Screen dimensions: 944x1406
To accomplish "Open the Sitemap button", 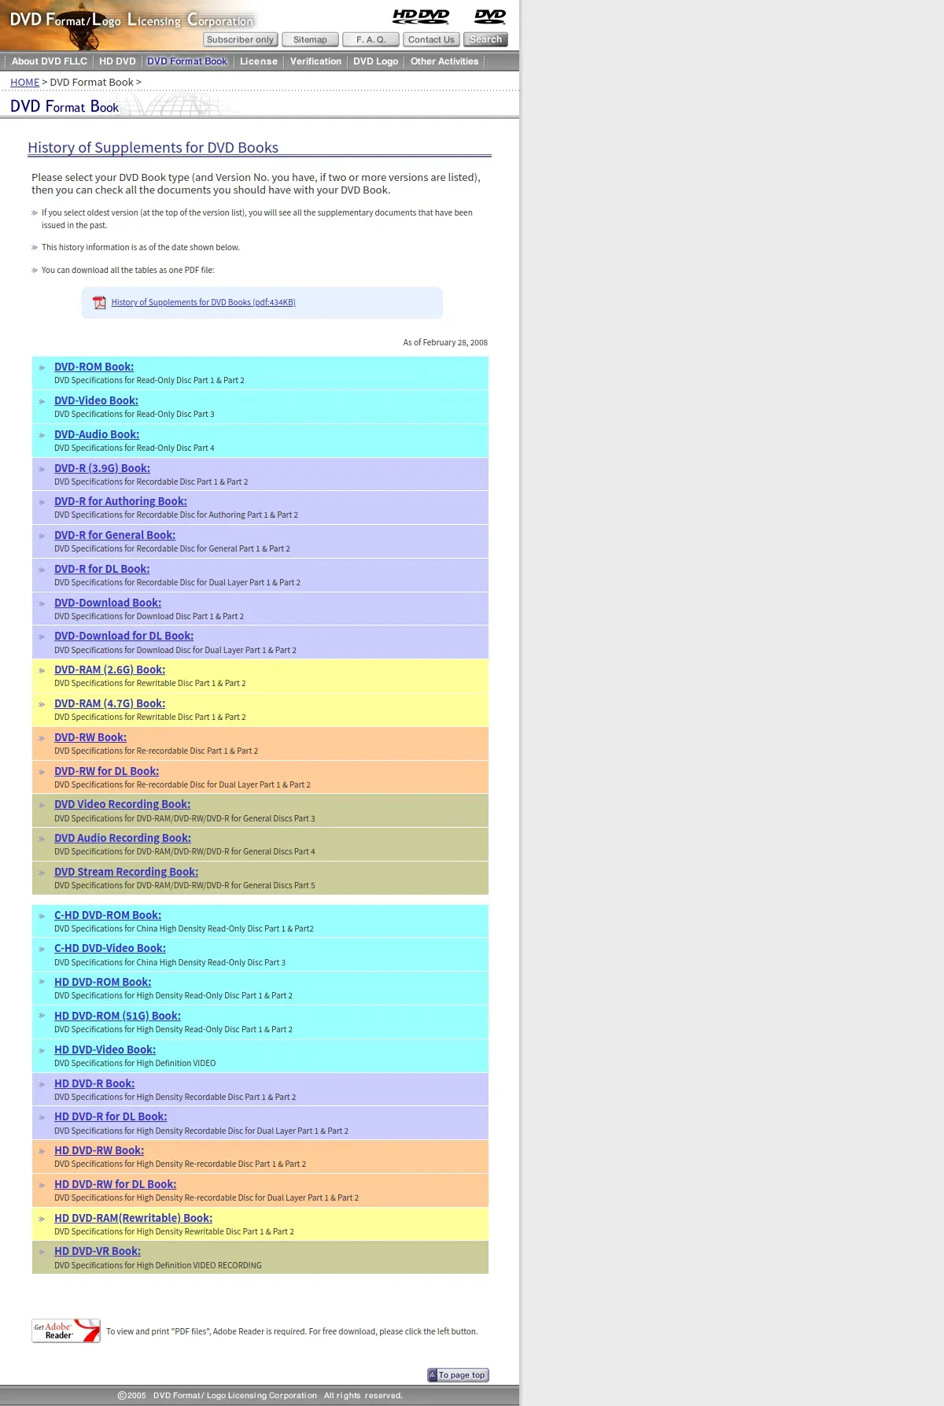I will (310, 39).
